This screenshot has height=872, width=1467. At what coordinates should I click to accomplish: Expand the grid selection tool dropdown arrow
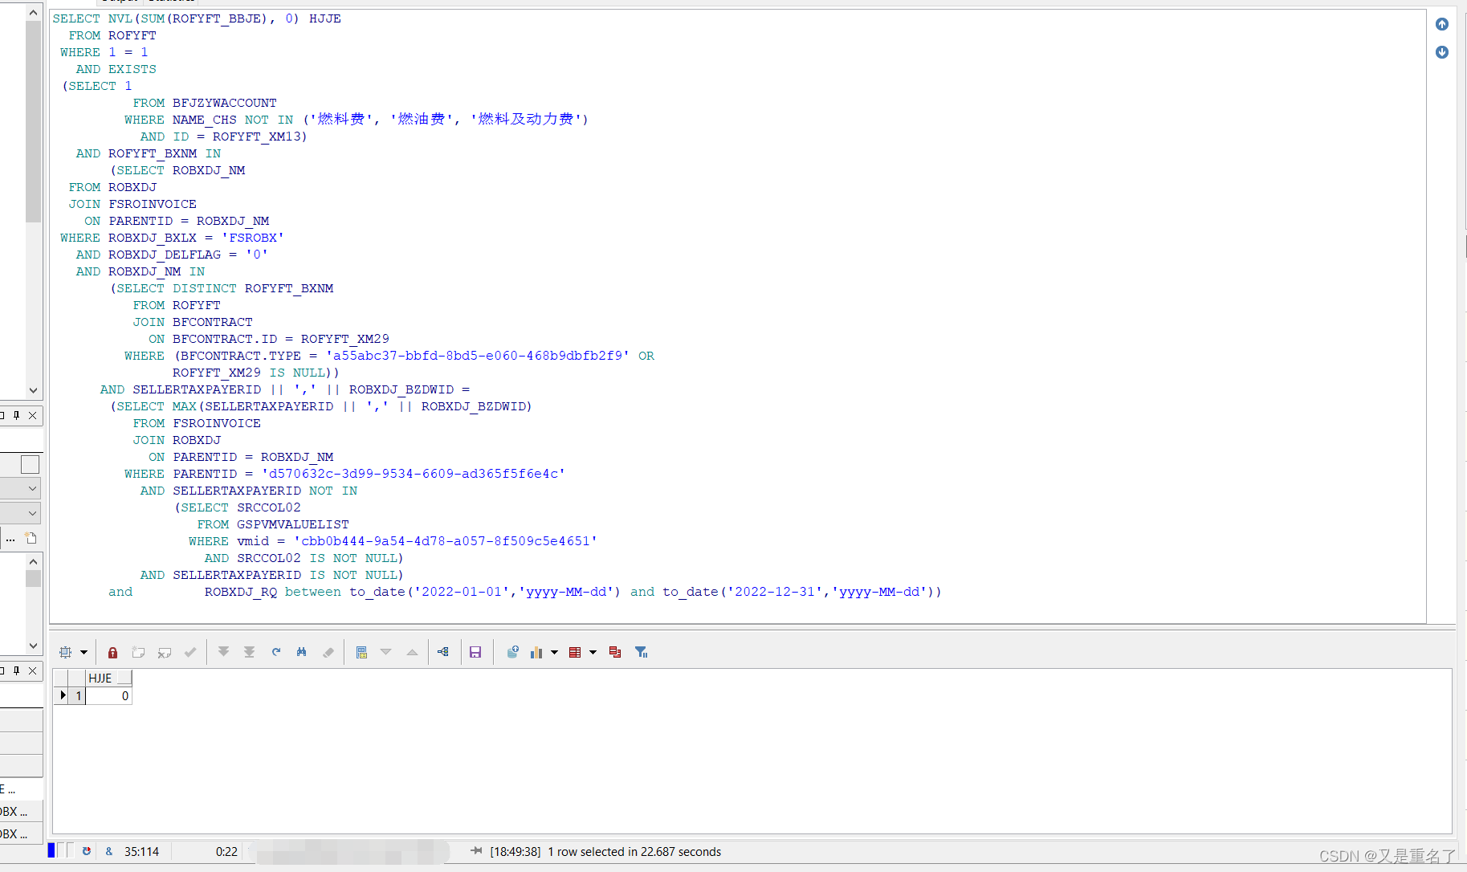84,653
